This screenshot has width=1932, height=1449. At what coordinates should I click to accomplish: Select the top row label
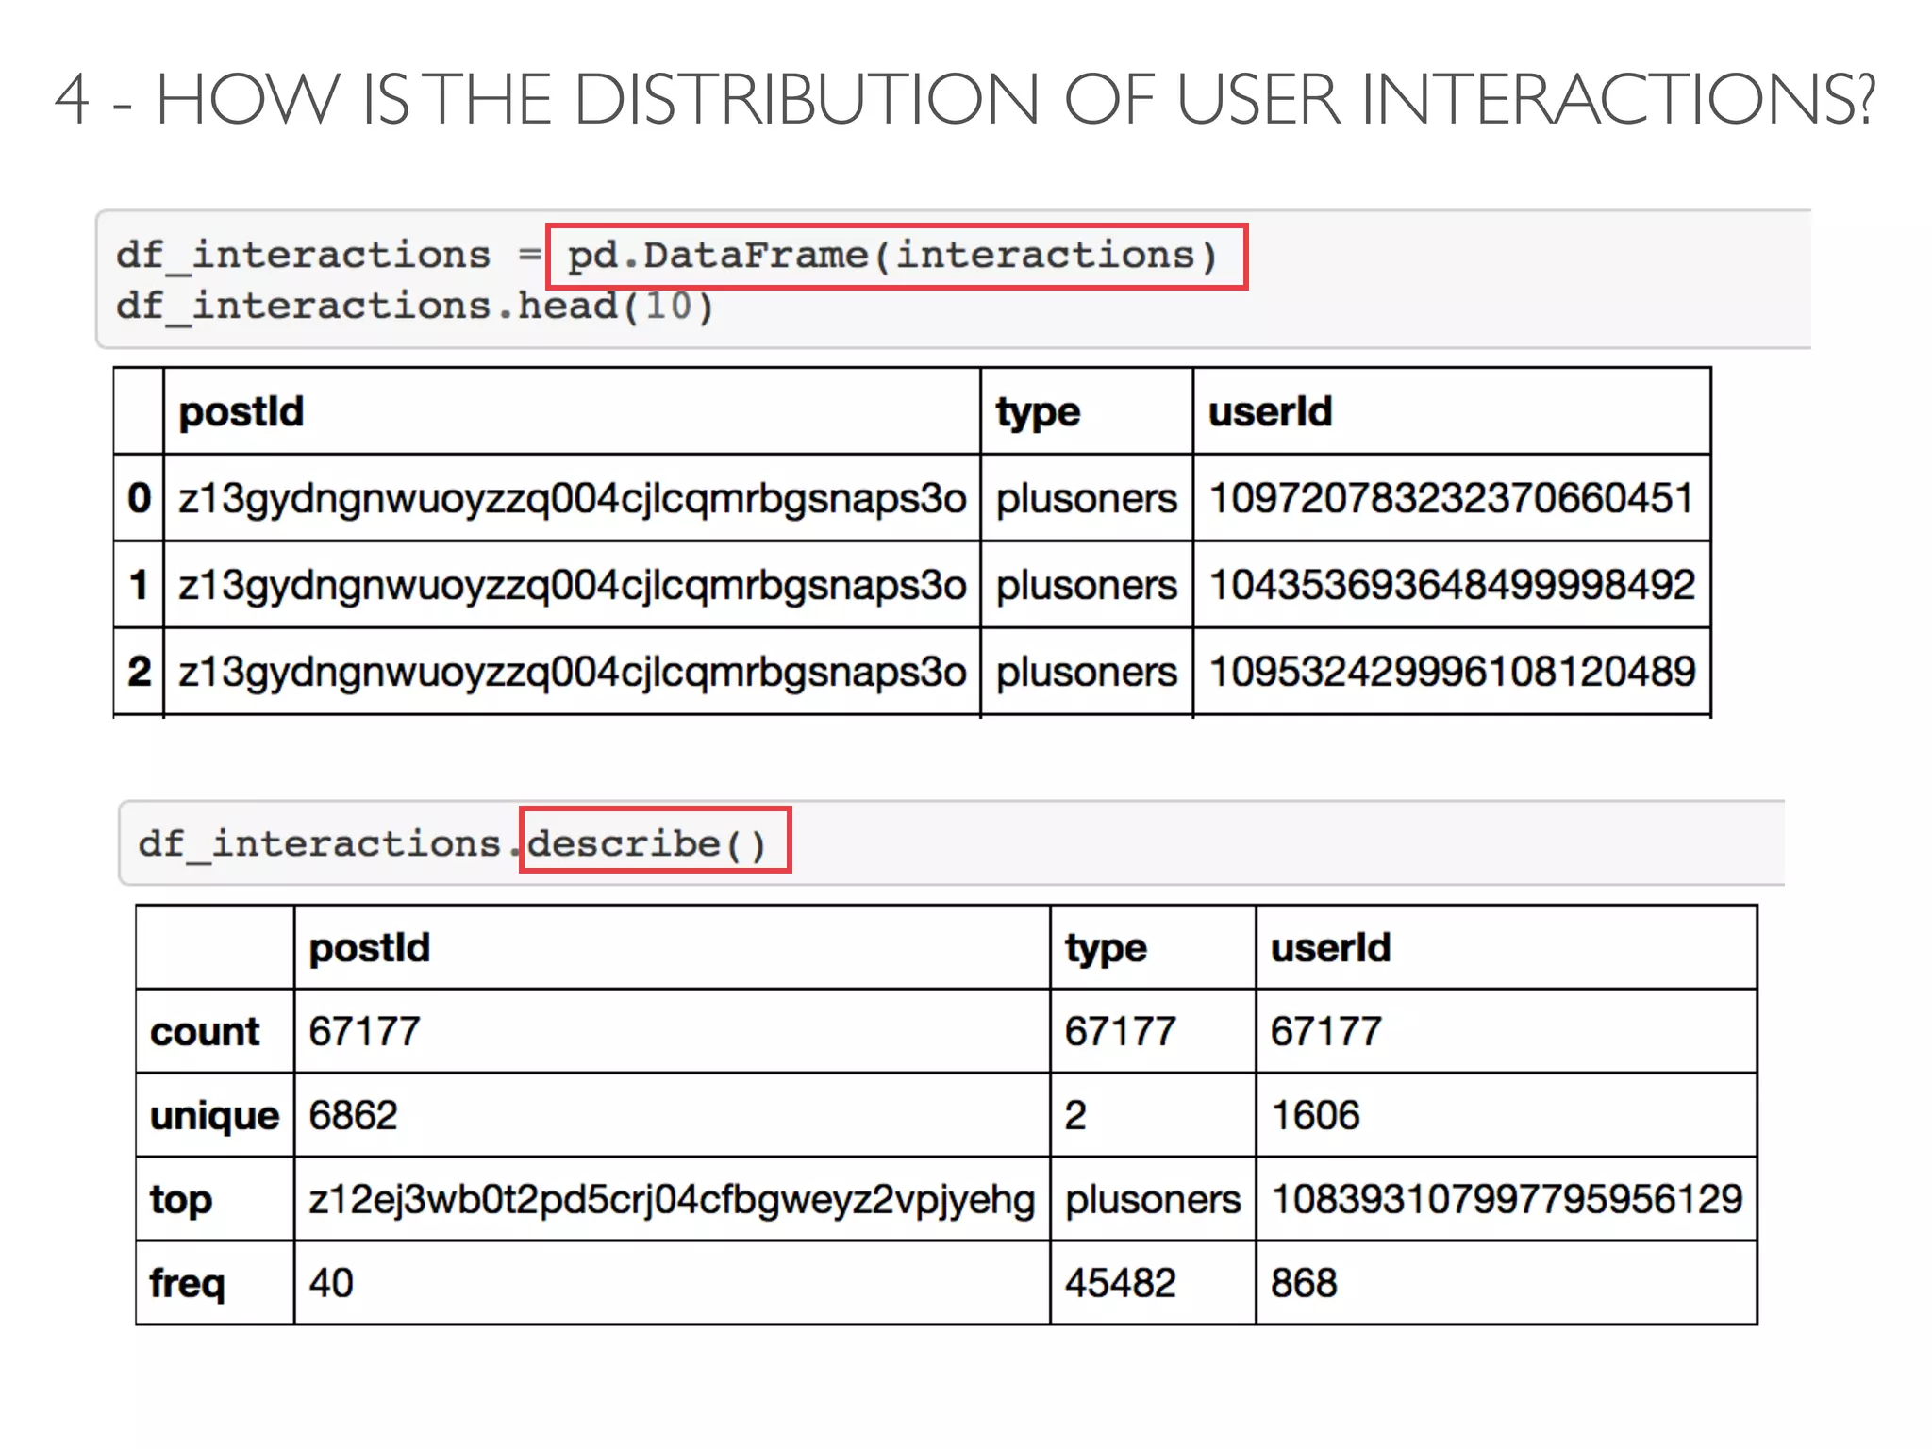(x=181, y=1199)
